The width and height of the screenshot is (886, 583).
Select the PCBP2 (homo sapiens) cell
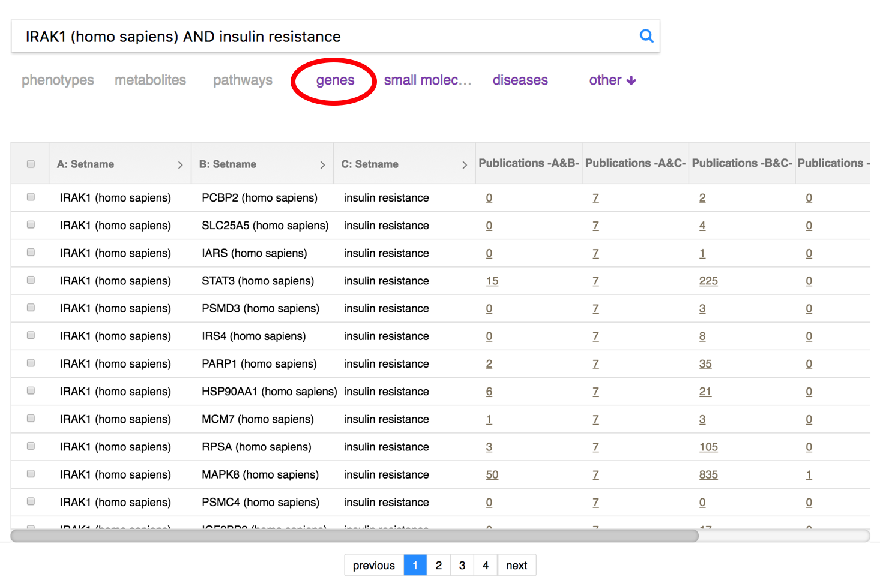click(x=260, y=198)
